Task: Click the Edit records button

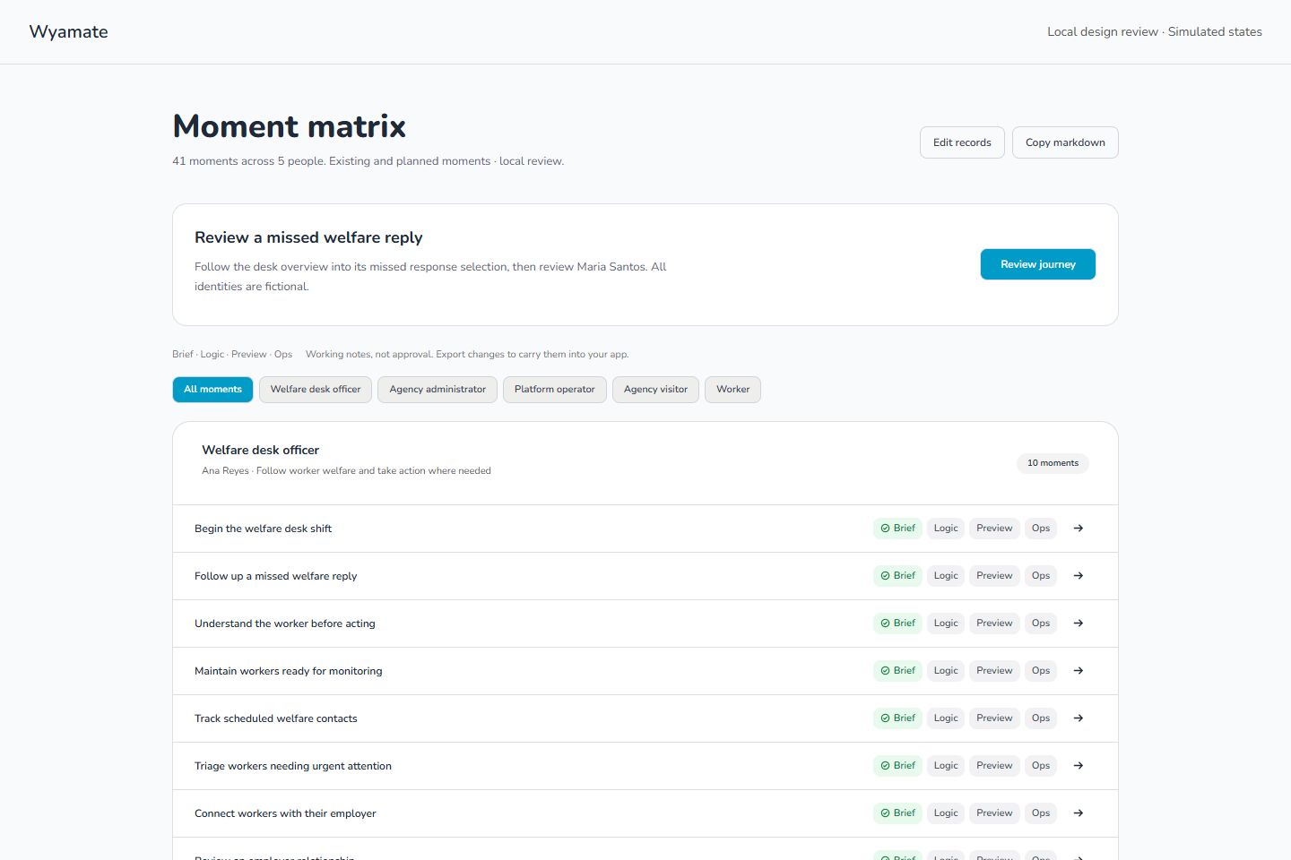Action: 962,142
